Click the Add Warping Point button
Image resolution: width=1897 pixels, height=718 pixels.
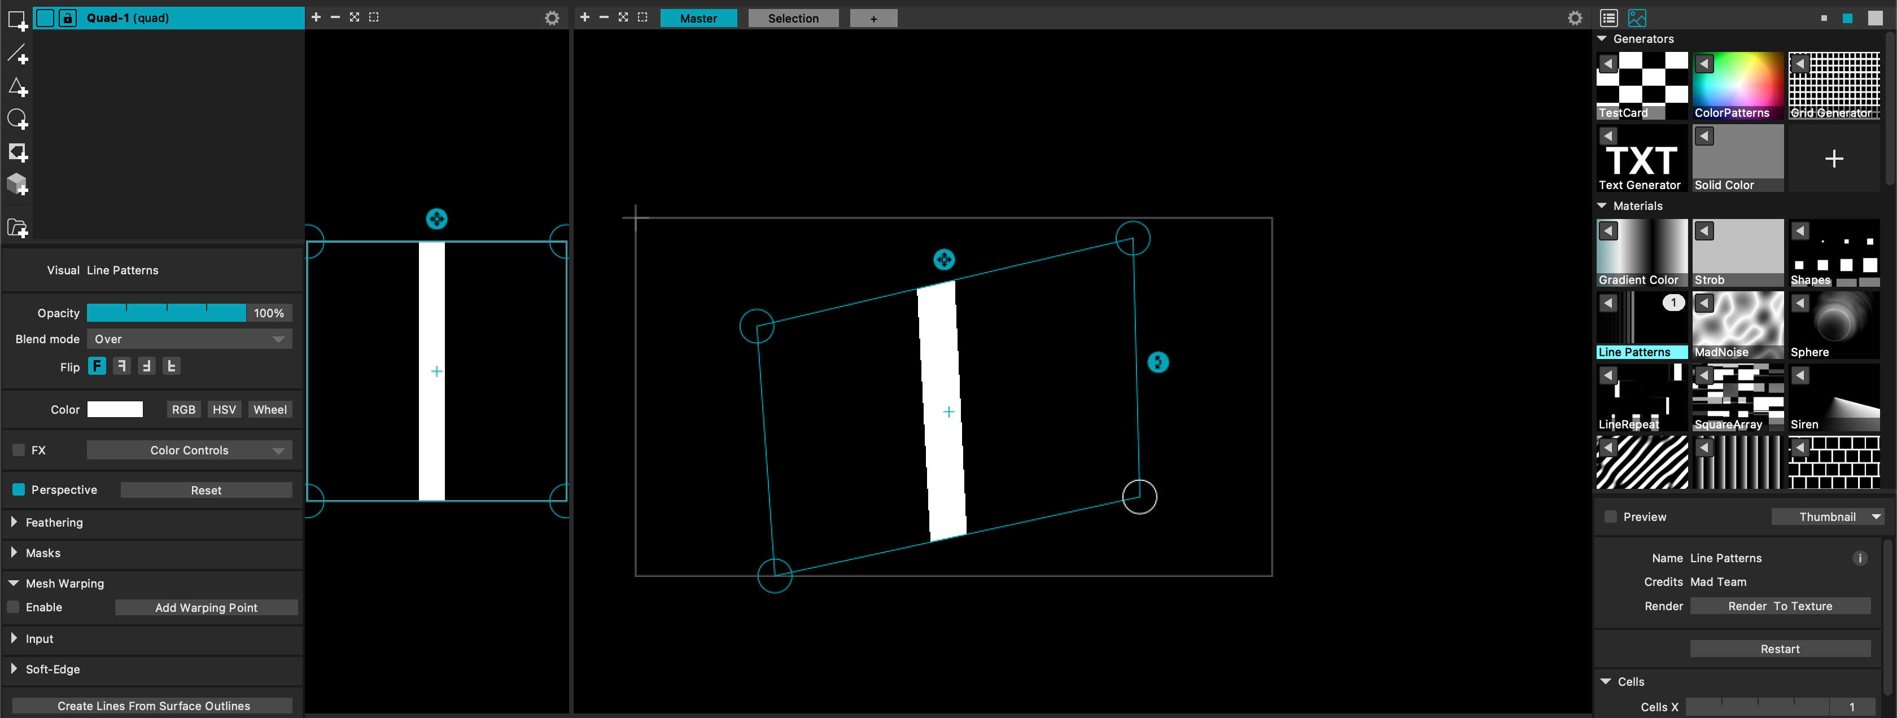tap(206, 607)
